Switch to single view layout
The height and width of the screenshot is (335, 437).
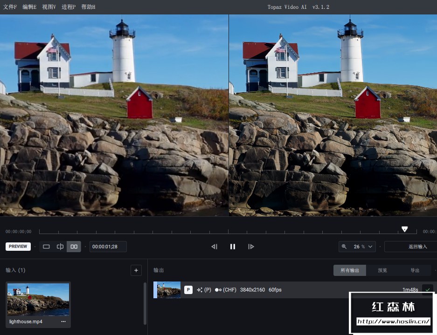(46, 247)
